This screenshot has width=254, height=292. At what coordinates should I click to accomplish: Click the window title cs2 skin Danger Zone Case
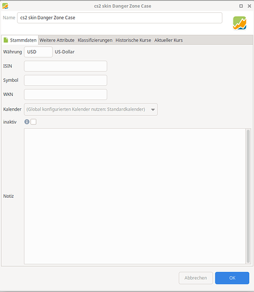[x=122, y=6]
